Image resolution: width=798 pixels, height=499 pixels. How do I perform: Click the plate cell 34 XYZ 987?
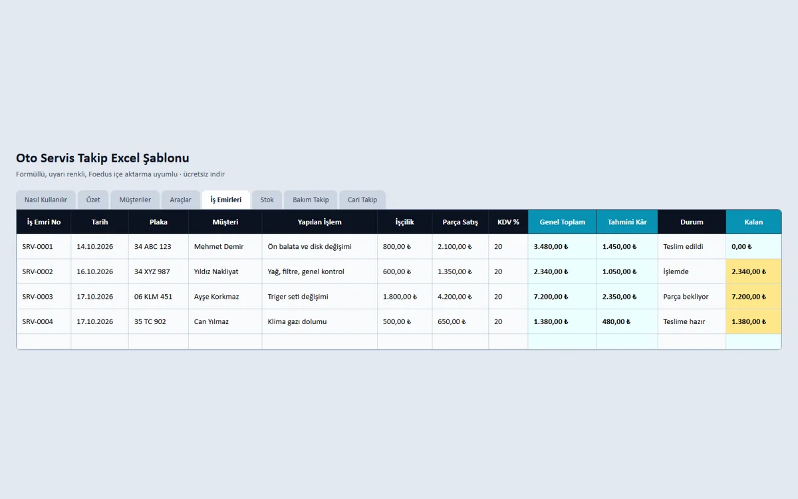(158, 271)
